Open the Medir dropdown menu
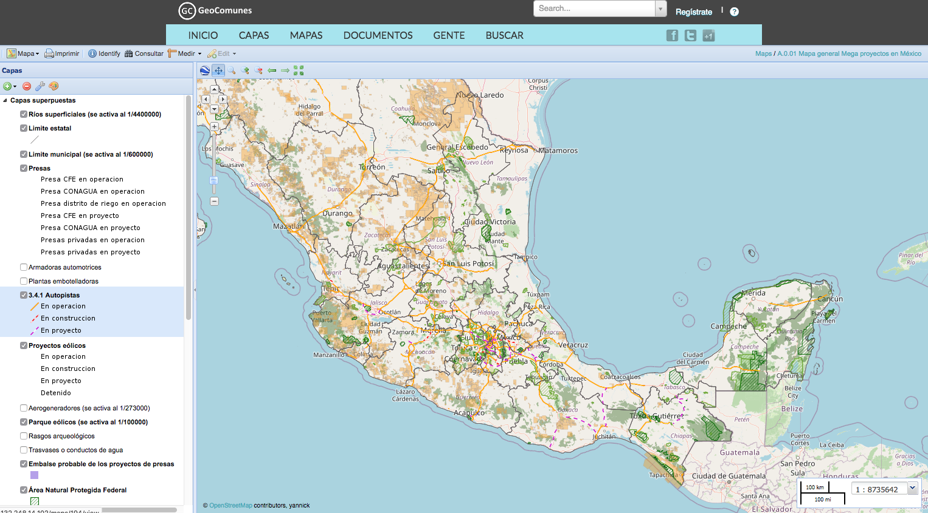Viewport: 928px width, 513px height. [185, 53]
